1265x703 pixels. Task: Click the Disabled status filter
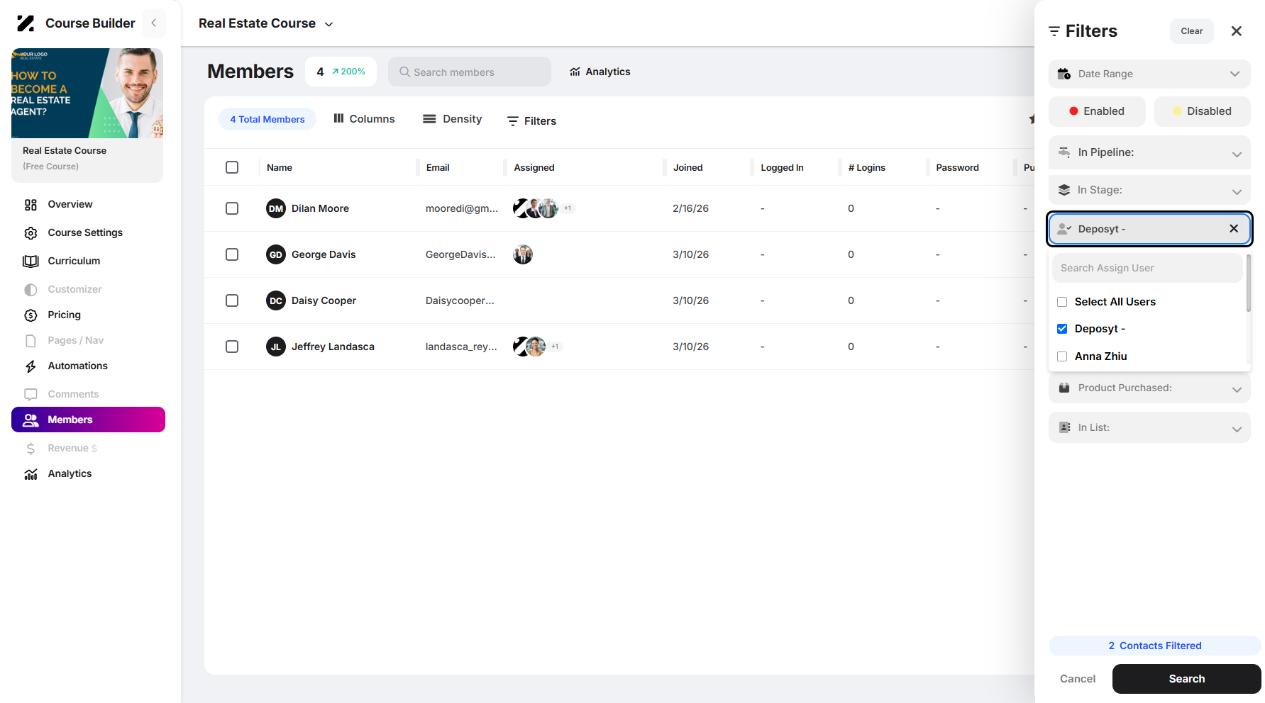click(x=1202, y=111)
